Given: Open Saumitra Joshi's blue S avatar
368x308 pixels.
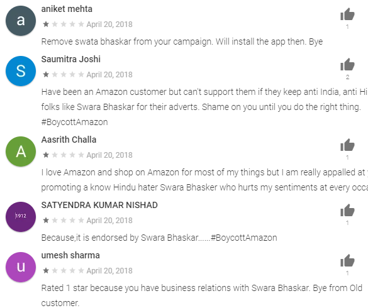Looking at the screenshot, I should tap(21, 71).
